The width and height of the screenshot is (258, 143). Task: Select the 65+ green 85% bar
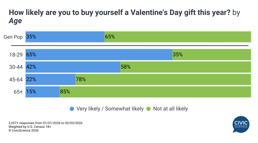click(x=155, y=92)
